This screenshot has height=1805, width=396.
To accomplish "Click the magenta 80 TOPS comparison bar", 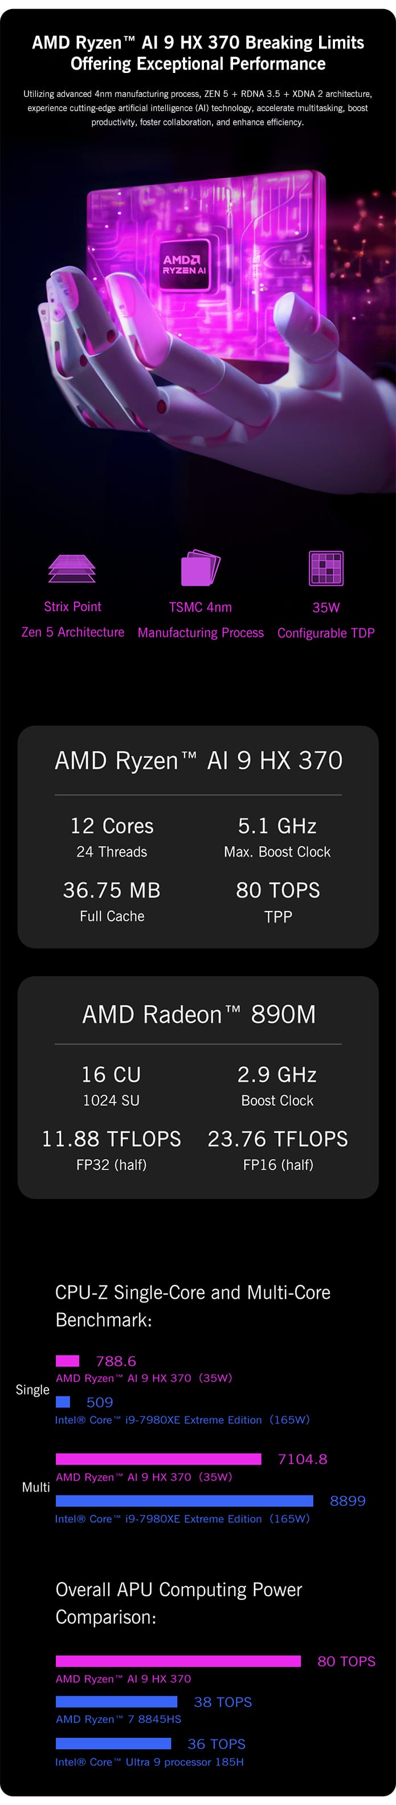I will (x=178, y=1661).
